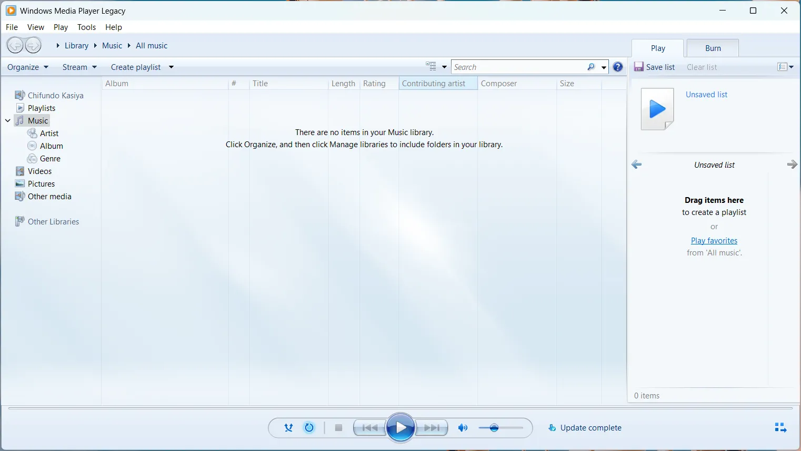Go to the previous track
801x451 pixels.
click(x=369, y=428)
